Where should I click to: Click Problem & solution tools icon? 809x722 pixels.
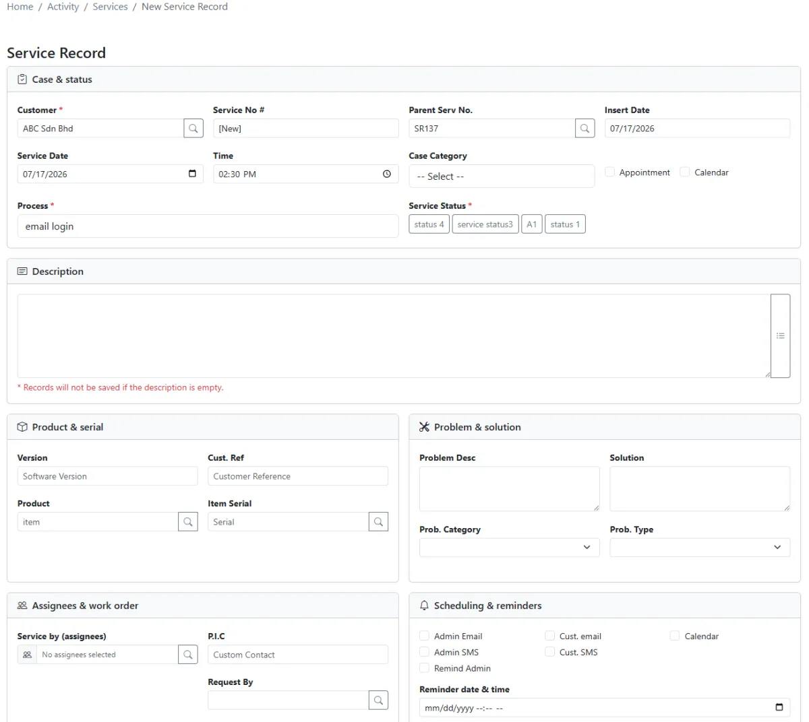coord(424,427)
